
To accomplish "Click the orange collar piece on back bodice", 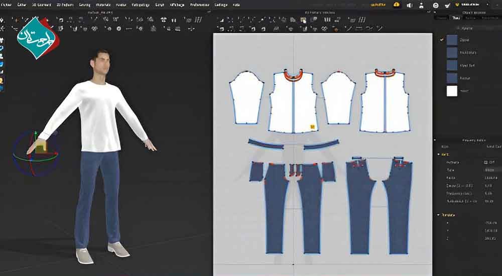I will pos(385,73).
